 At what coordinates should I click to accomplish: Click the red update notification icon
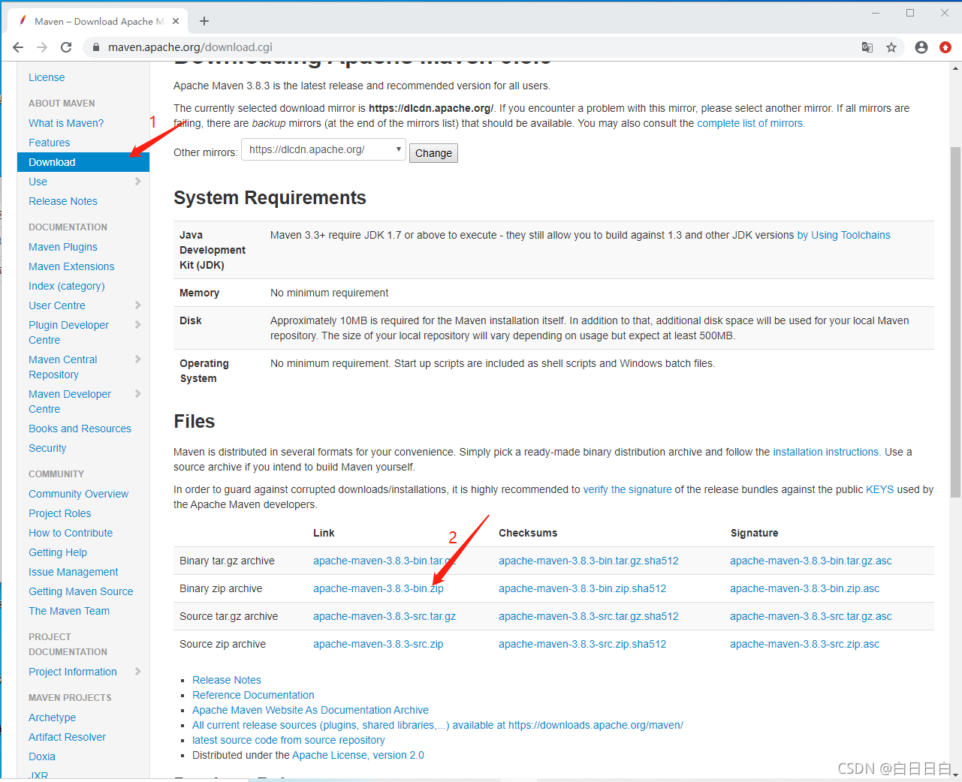click(945, 47)
